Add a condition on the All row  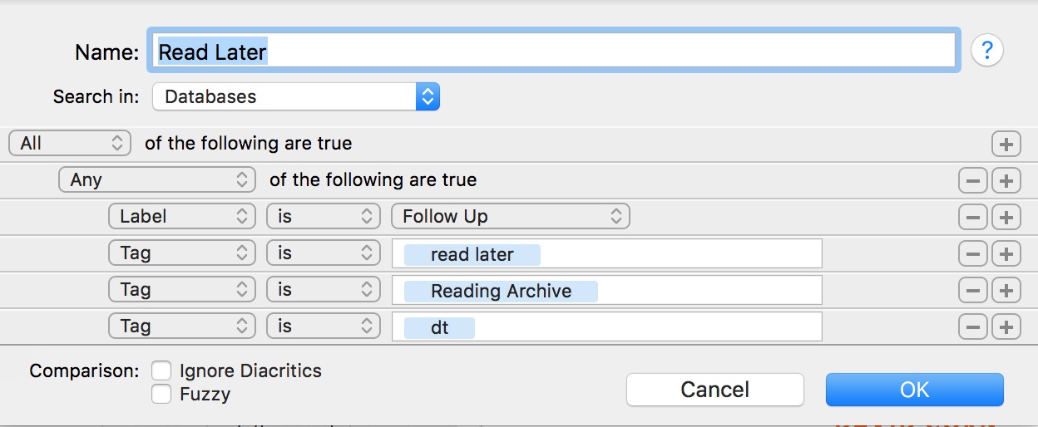click(1006, 144)
